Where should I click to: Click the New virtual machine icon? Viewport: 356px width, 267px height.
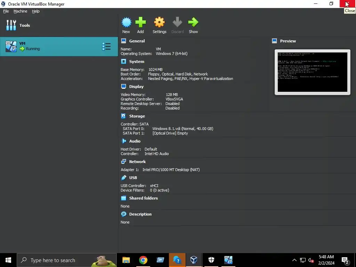tap(126, 22)
